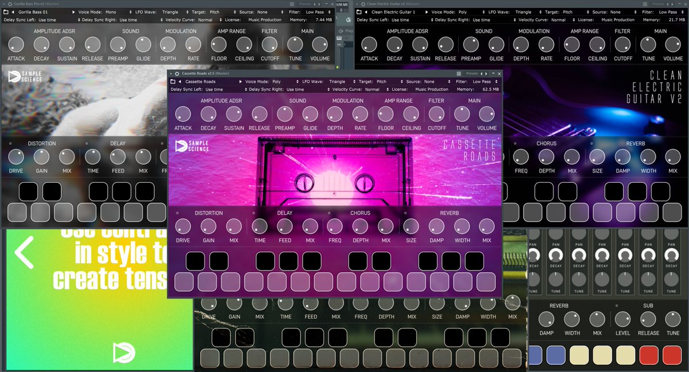This screenshot has width=689, height=372.
Task: Load previous preset arrow beside Gorilla Bass 01
Action: point(14,12)
